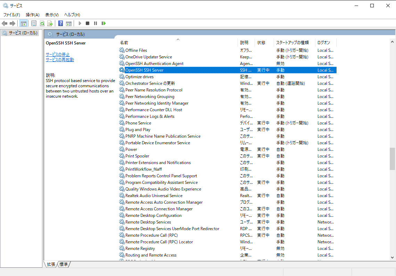396x276 pixels.
Task: Click the Export List toolbar icon
Action: (x=50, y=24)
